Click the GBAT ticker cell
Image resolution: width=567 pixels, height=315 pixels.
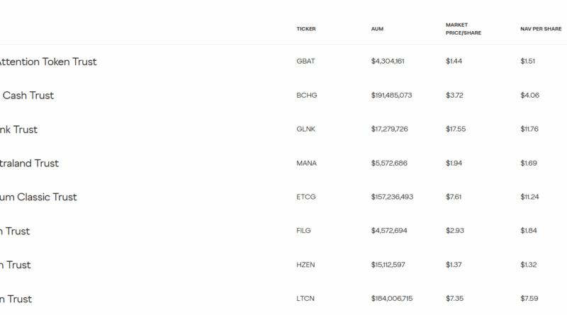pos(305,62)
